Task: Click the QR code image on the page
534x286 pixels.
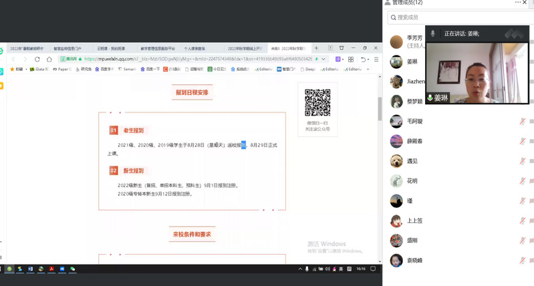Action: [317, 102]
